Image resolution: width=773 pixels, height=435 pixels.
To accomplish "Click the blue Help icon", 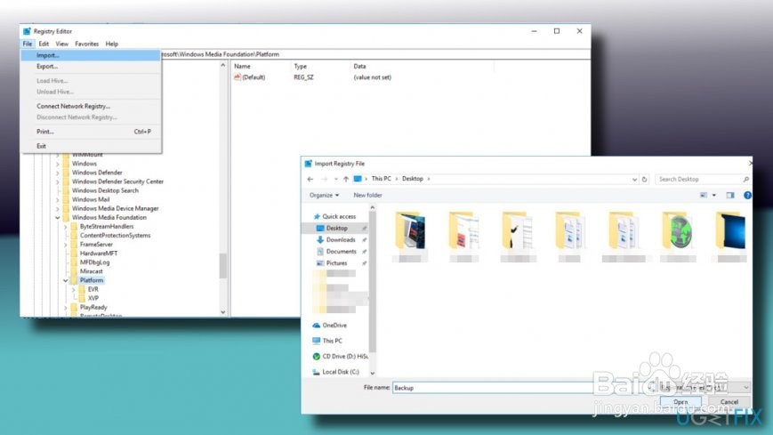I will [747, 196].
